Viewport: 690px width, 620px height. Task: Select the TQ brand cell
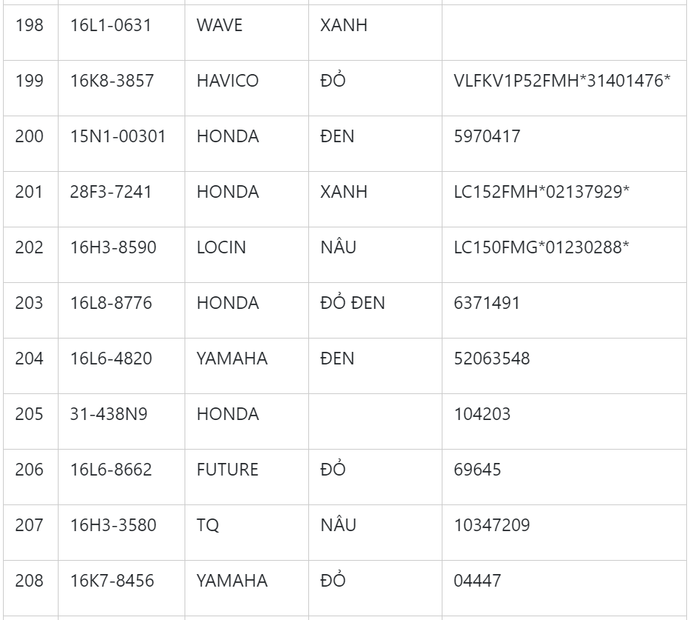pos(208,526)
